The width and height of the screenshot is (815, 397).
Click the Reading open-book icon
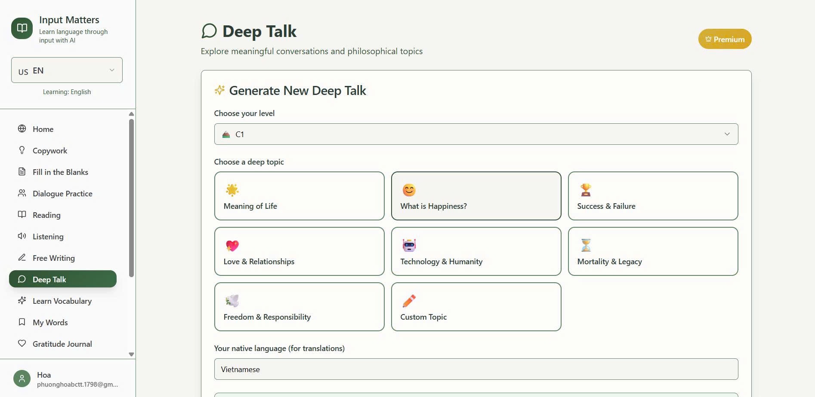coord(22,214)
